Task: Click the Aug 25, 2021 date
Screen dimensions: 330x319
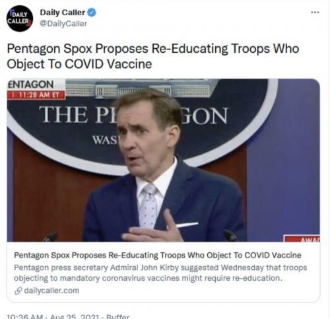Action: 75,316
